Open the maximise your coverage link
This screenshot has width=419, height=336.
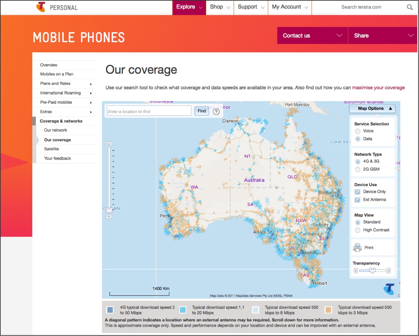point(378,87)
